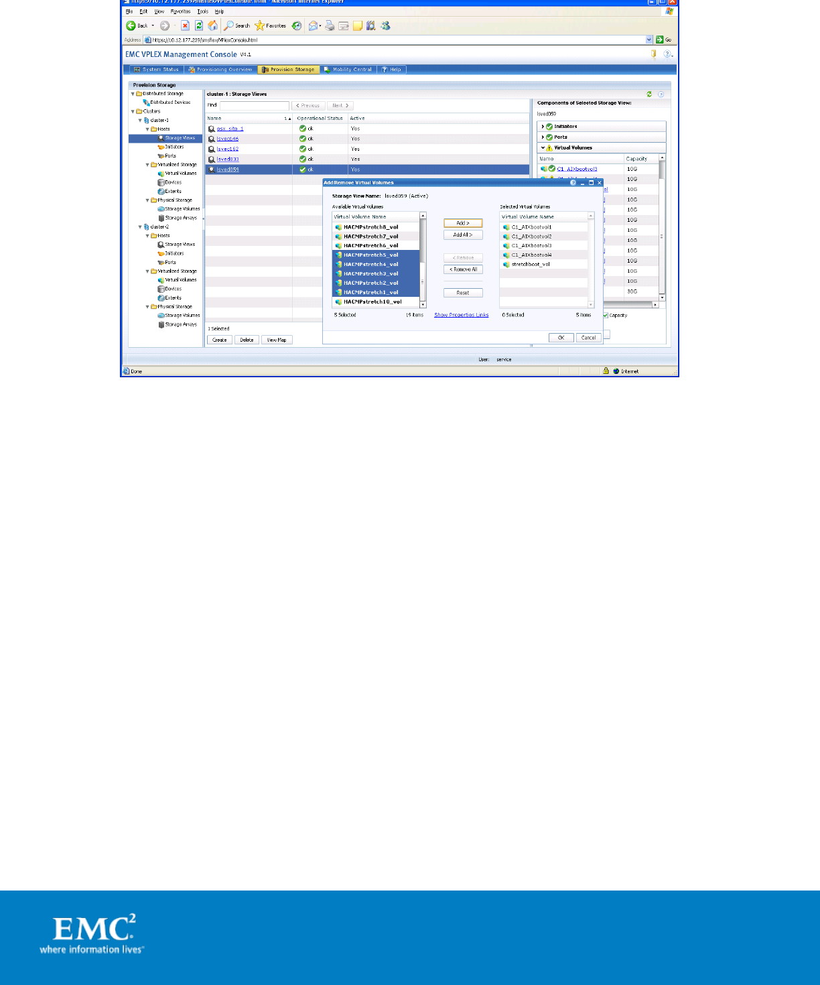Click the esx_site_1 storage view icon

(212, 129)
